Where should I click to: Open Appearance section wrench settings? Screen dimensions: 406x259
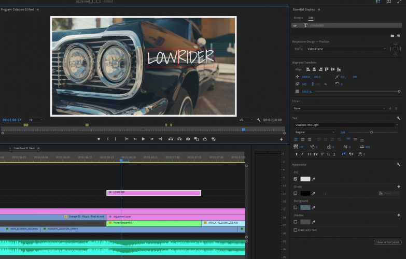pos(398,164)
